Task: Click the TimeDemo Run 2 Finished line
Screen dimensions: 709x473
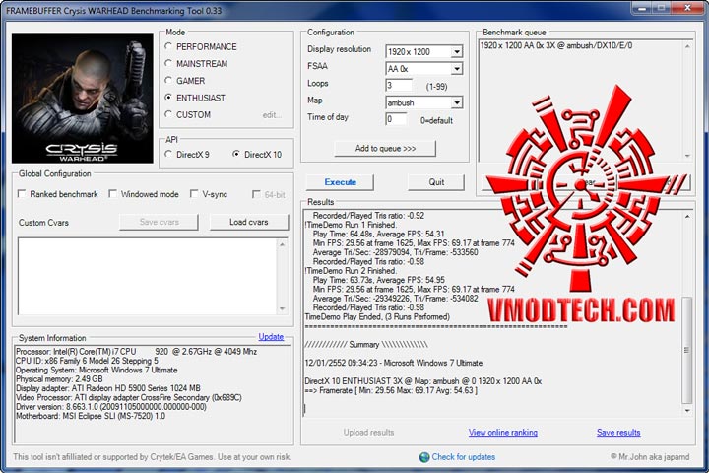Action: click(x=351, y=271)
